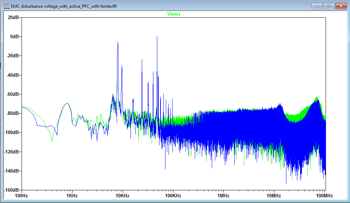The height and width of the screenshot is (203, 350).
Task: Click the 1KHz frequency axis label
Action: pyautogui.click(x=72, y=196)
